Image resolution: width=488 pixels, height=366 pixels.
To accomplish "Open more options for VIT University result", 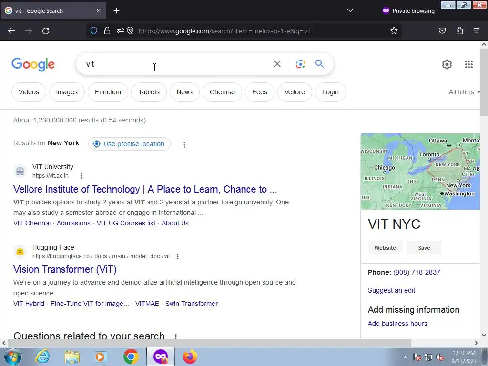I will 81,176.
